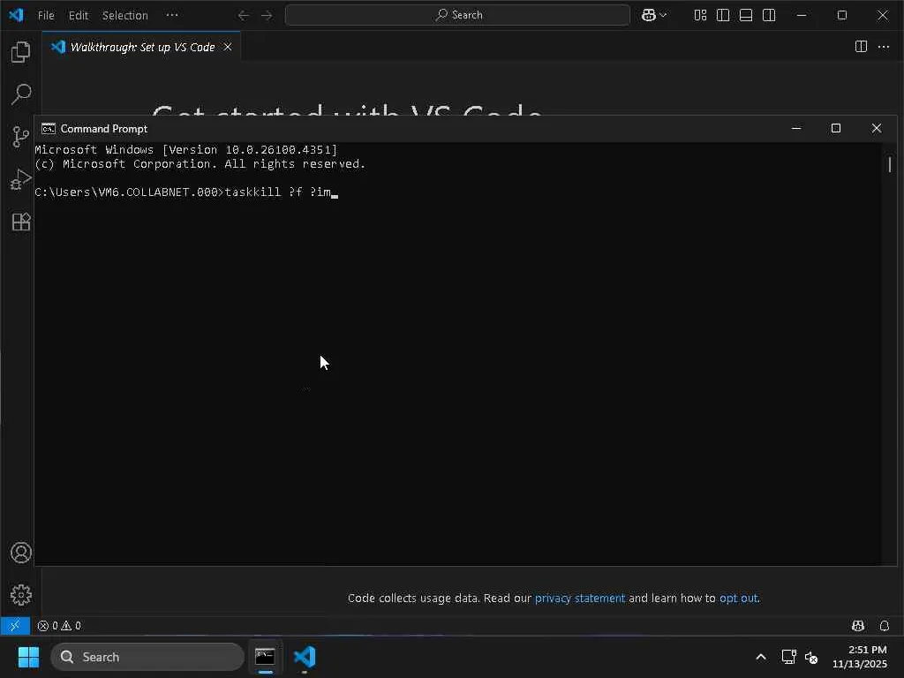The image size is (904, 678).
Task: Open the Manage gear icon
Action: (21, 595)
